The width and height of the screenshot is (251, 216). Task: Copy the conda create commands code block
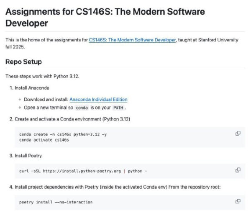[238, 134]
